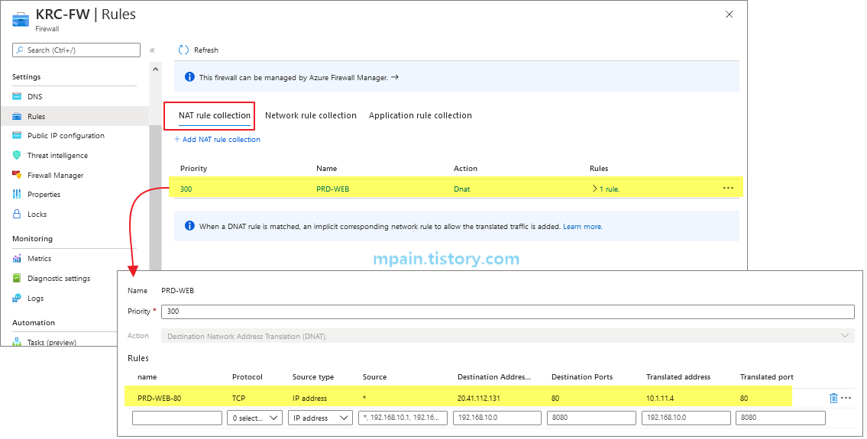Open the Action DNAT dropdown
Viewport: 867px width, 439px height.
click(507, 336)
